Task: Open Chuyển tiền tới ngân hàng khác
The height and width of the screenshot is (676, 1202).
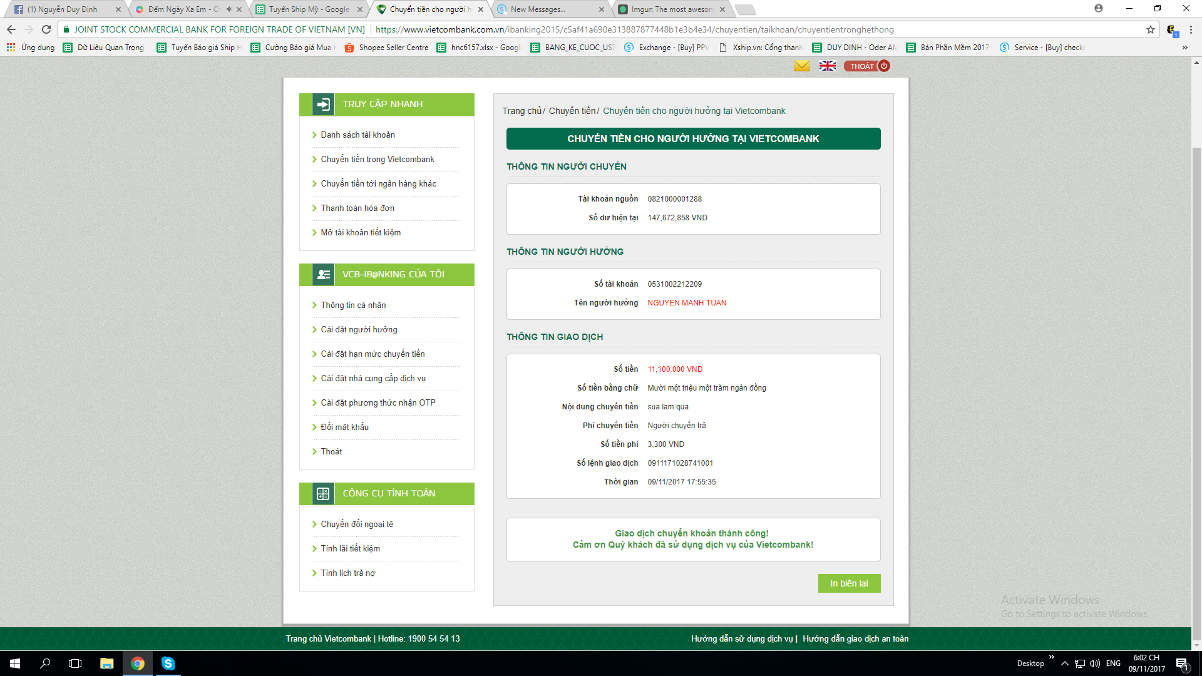Action: 378,183
